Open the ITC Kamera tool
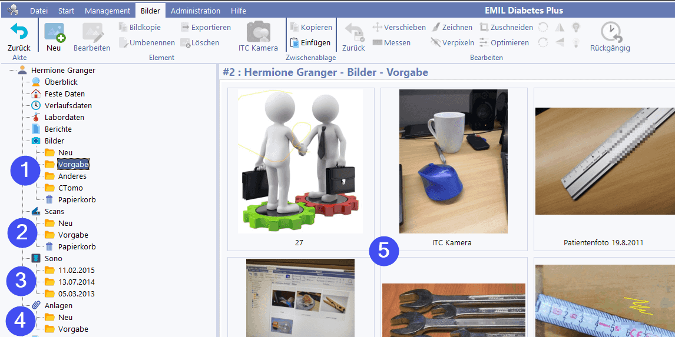 coord(258,34)
